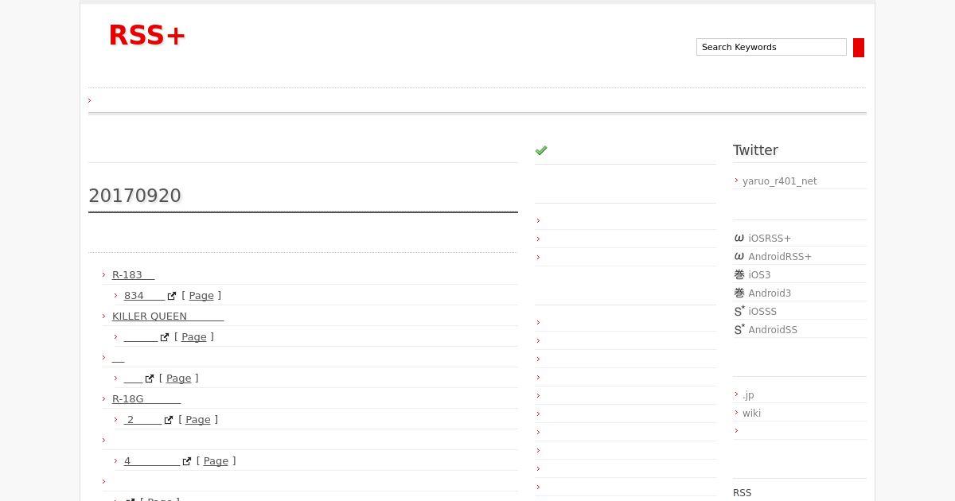
Task: Open the .jp sidebar link
Action: pos(748,394)
